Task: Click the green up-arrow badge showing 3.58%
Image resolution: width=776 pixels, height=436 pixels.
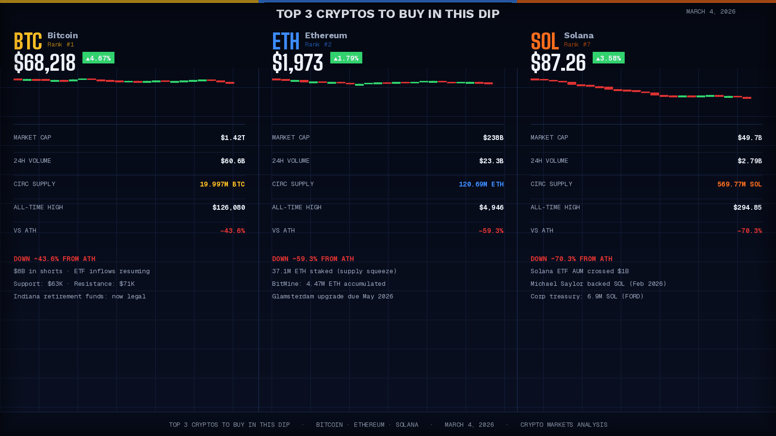Action: coord(609,58)
